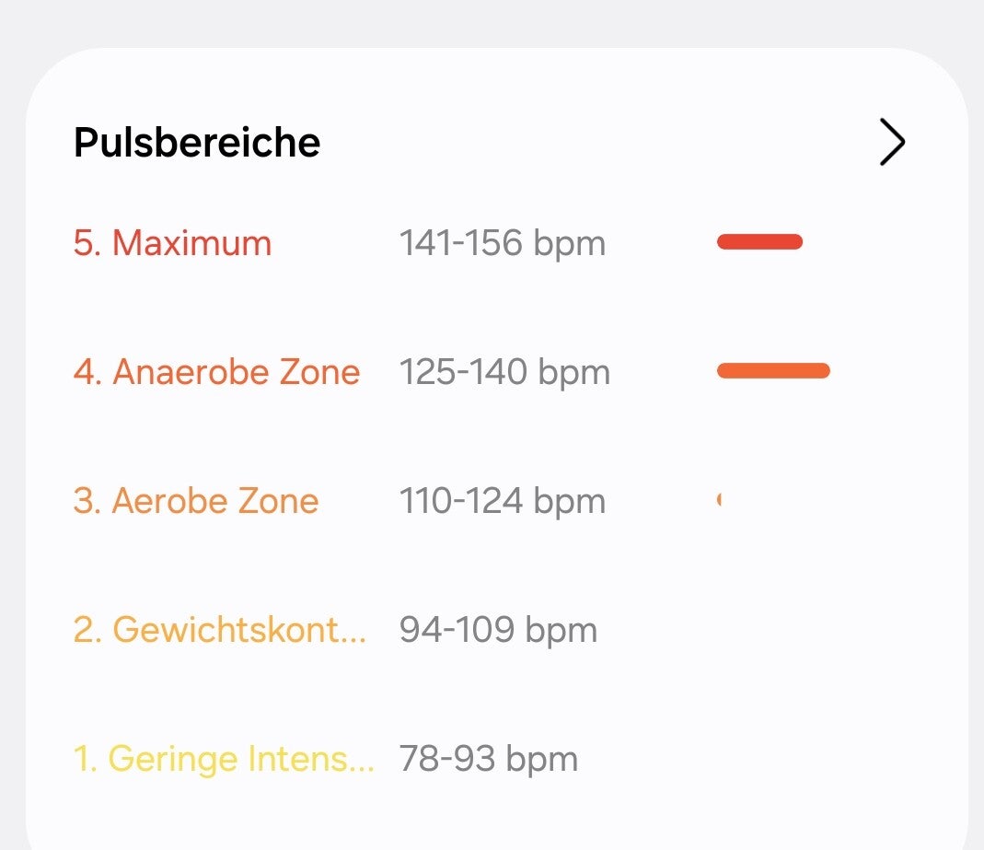Select the 4. Anaerobe Zone label
984x850 pixels.
click(216, 372)
